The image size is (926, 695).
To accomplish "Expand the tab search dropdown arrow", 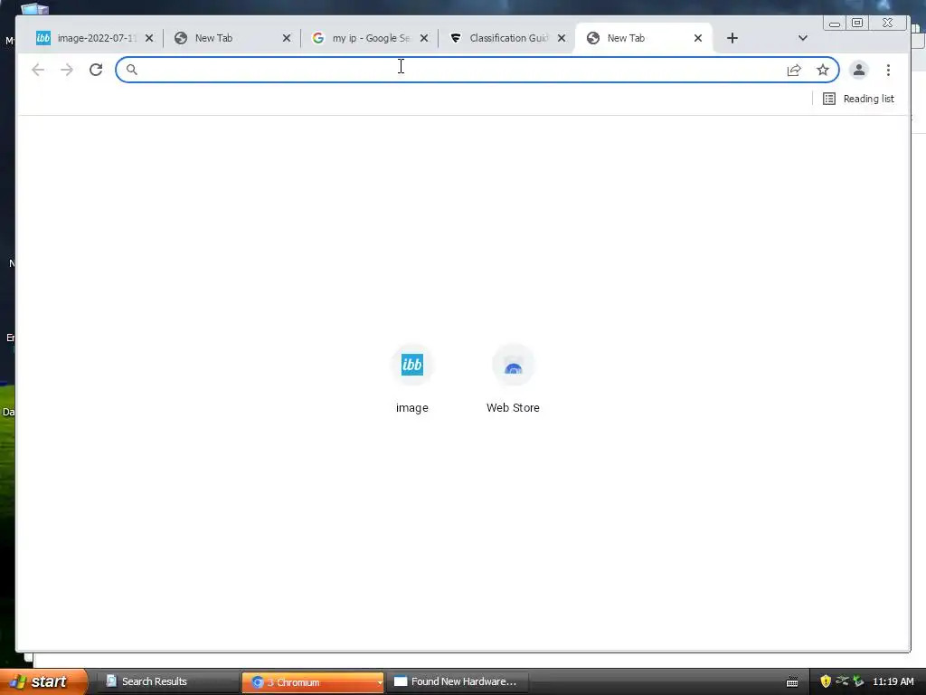I will pos(803,38).
